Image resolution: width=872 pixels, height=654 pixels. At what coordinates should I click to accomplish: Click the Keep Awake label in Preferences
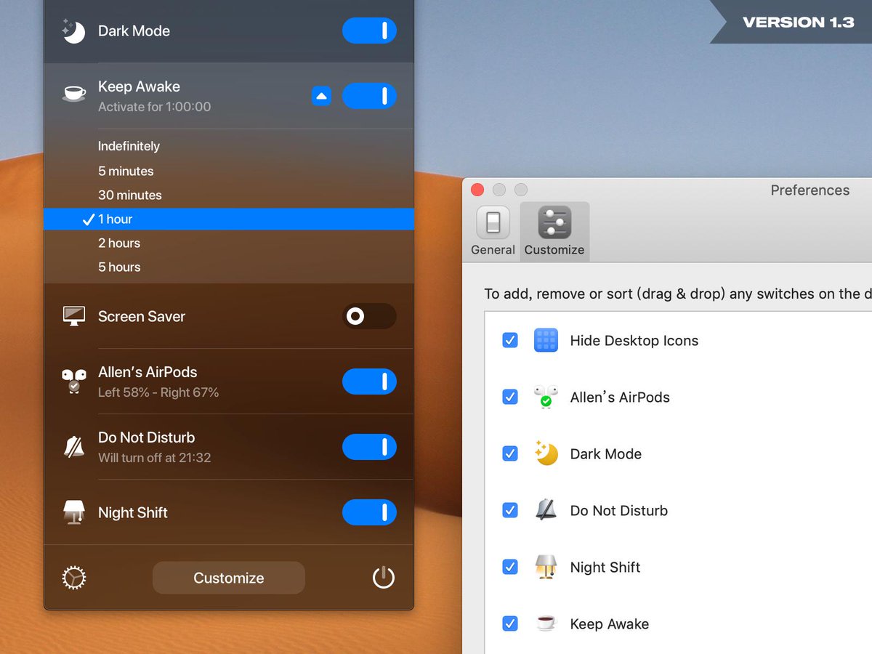click(610, 623)
